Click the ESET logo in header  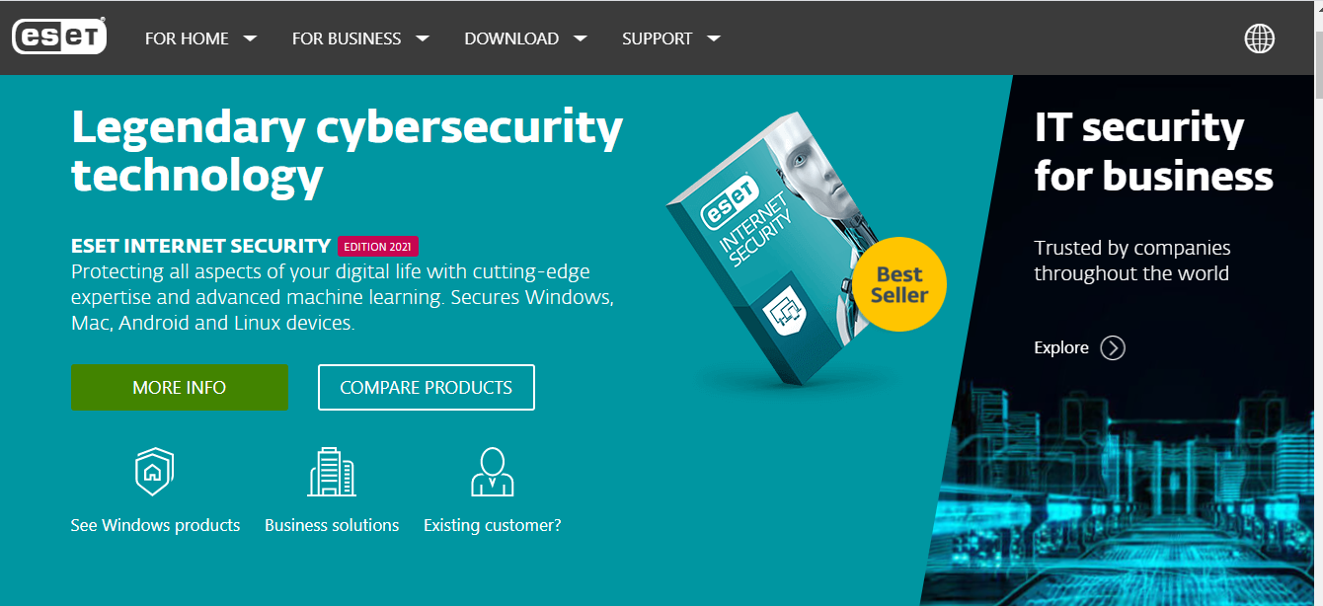pos(59,38)
